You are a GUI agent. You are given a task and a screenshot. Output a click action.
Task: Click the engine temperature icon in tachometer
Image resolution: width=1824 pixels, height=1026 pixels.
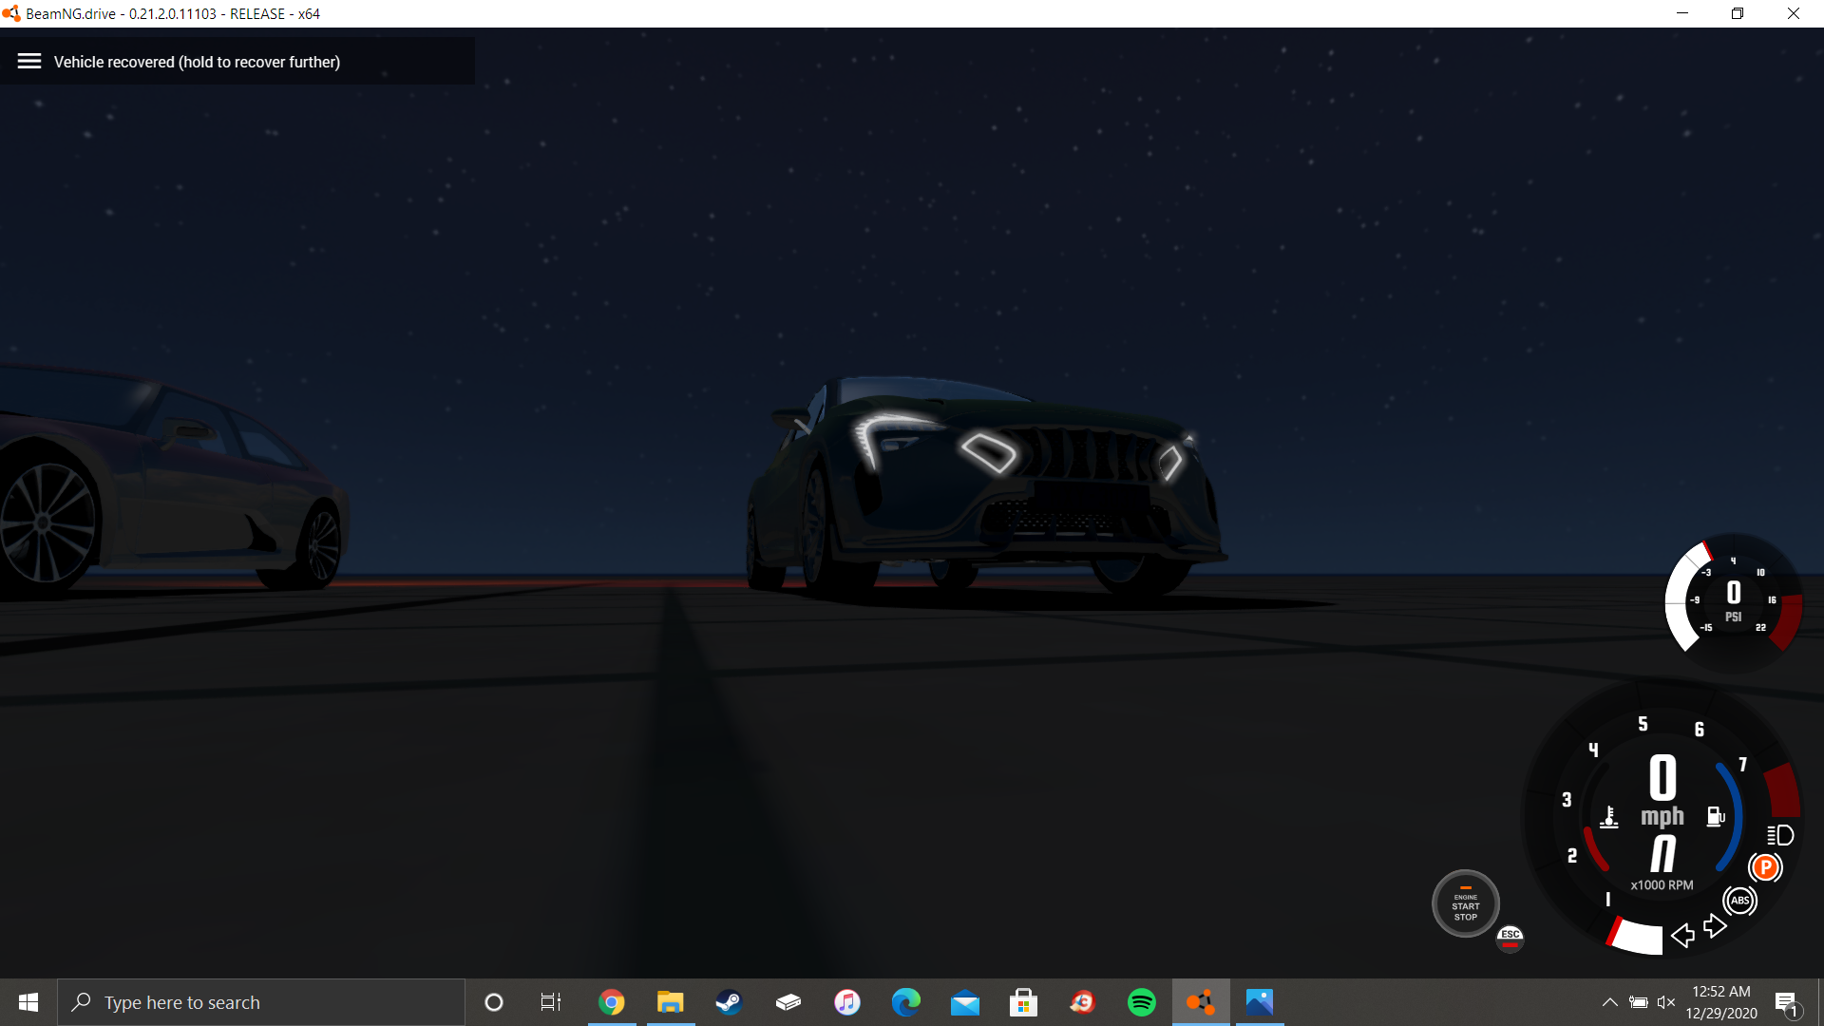1609,817
